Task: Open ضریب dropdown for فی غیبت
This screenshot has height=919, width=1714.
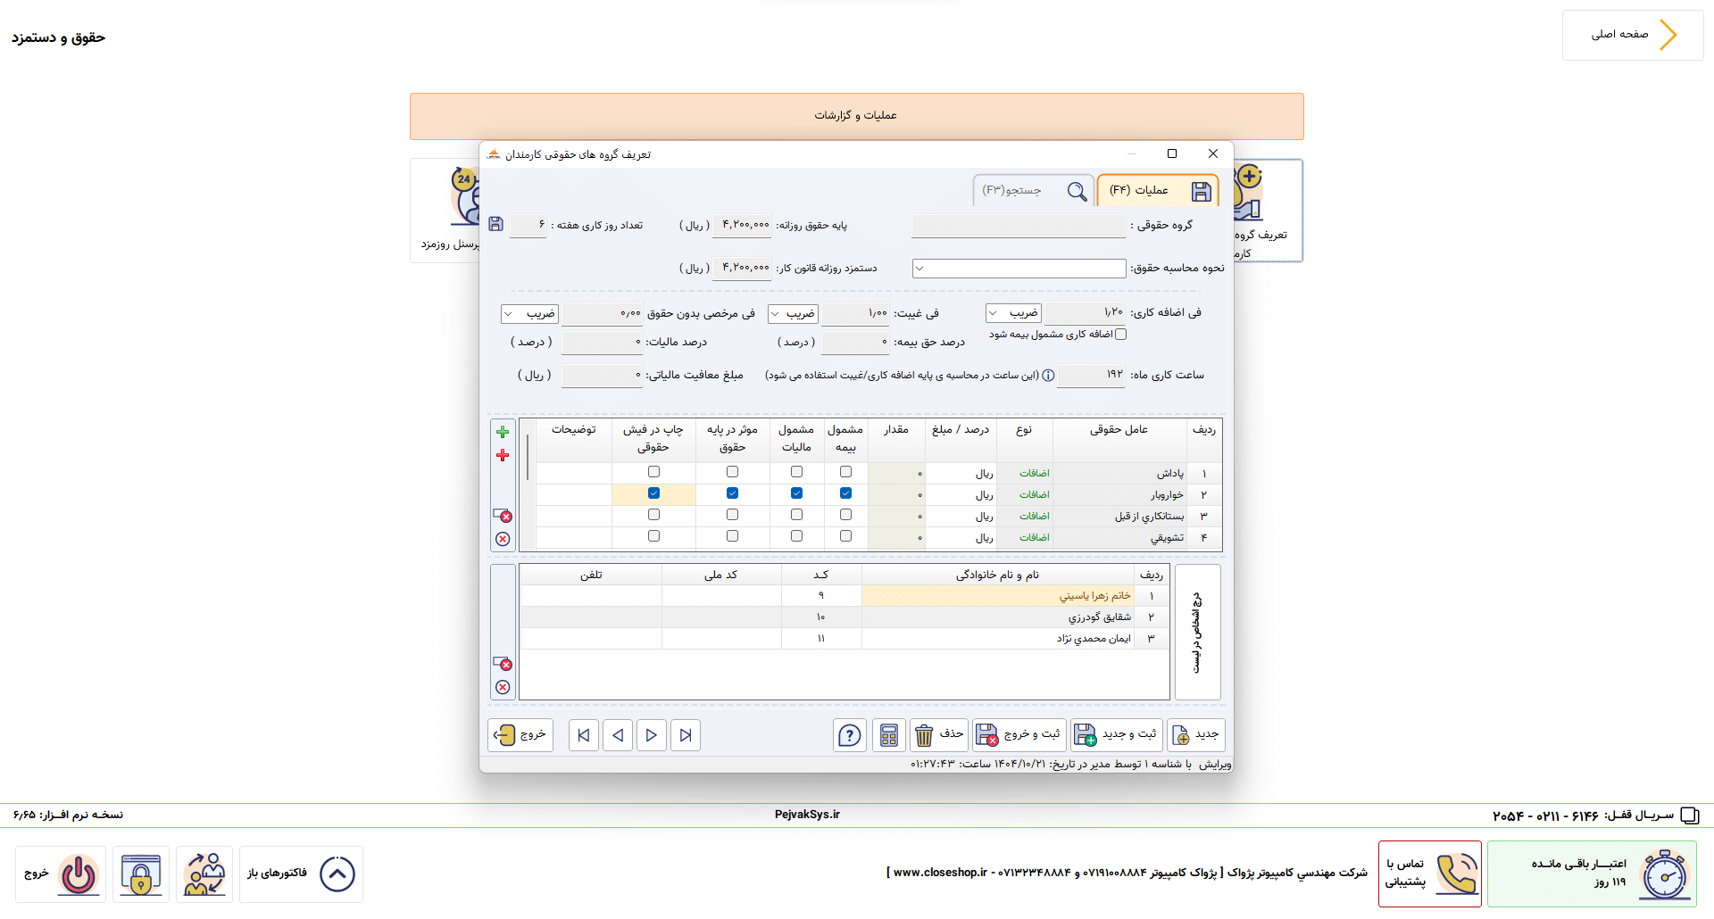Action: [x=793, y=314]
